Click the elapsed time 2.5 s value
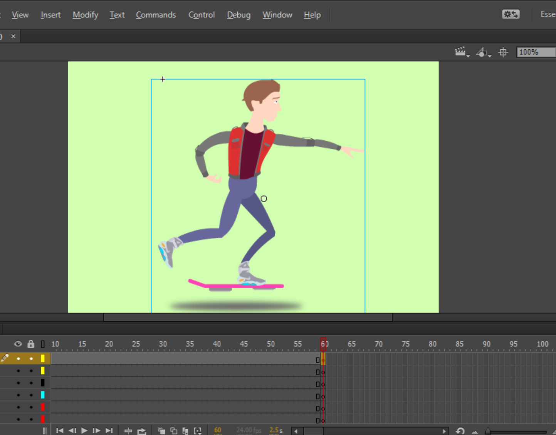This screenshot has height=435, width=556. (x=276, y=430)
